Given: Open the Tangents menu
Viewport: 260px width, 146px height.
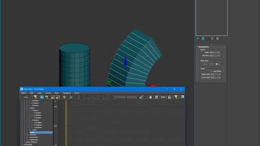Looking at the screenshot, I should point(67,93).
